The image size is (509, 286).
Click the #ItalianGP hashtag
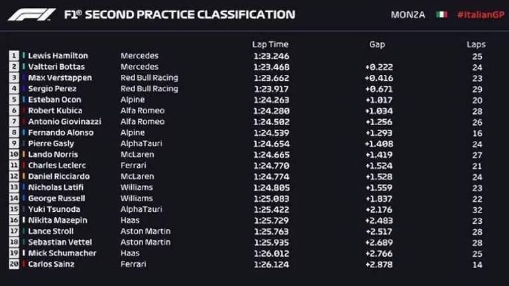click(479, 15)
